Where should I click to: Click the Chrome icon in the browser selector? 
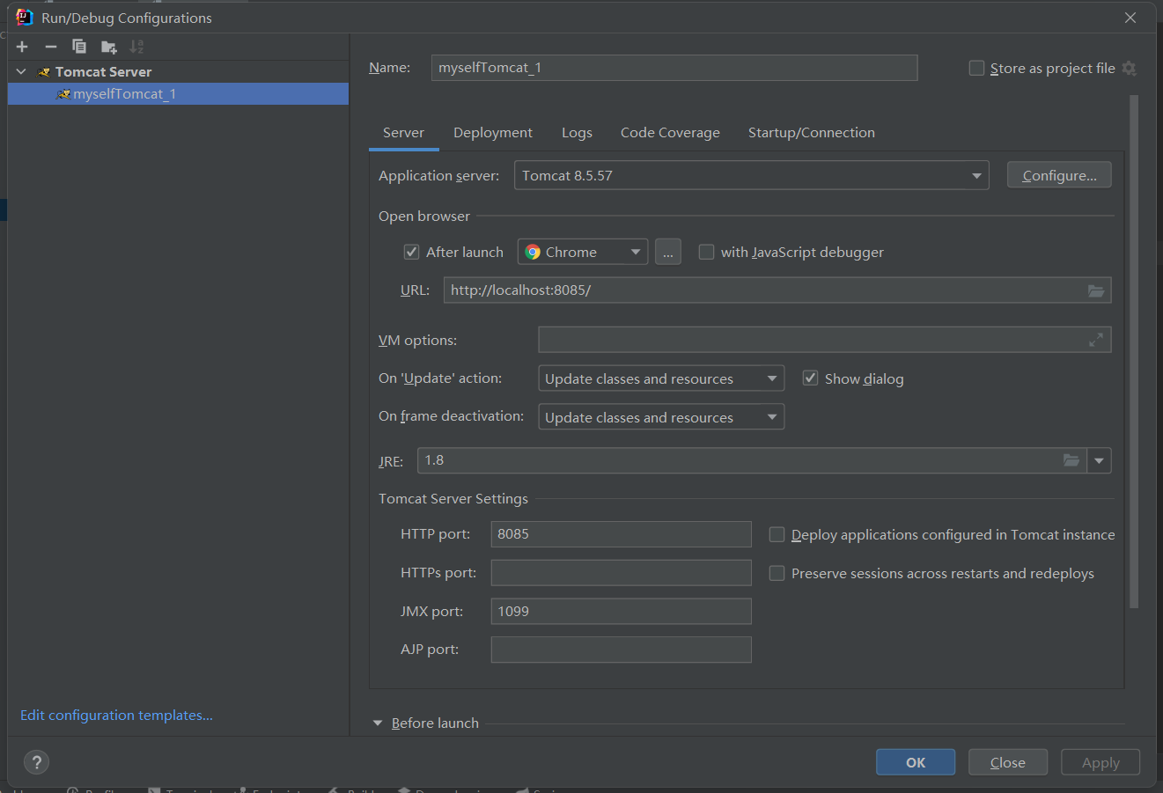click(x=533, y=252)
